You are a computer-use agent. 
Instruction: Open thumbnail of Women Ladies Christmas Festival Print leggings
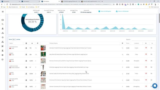pyautogui.click(x=43, y=74)
